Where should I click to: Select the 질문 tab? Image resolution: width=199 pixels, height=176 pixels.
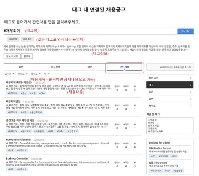click(21, 67)
